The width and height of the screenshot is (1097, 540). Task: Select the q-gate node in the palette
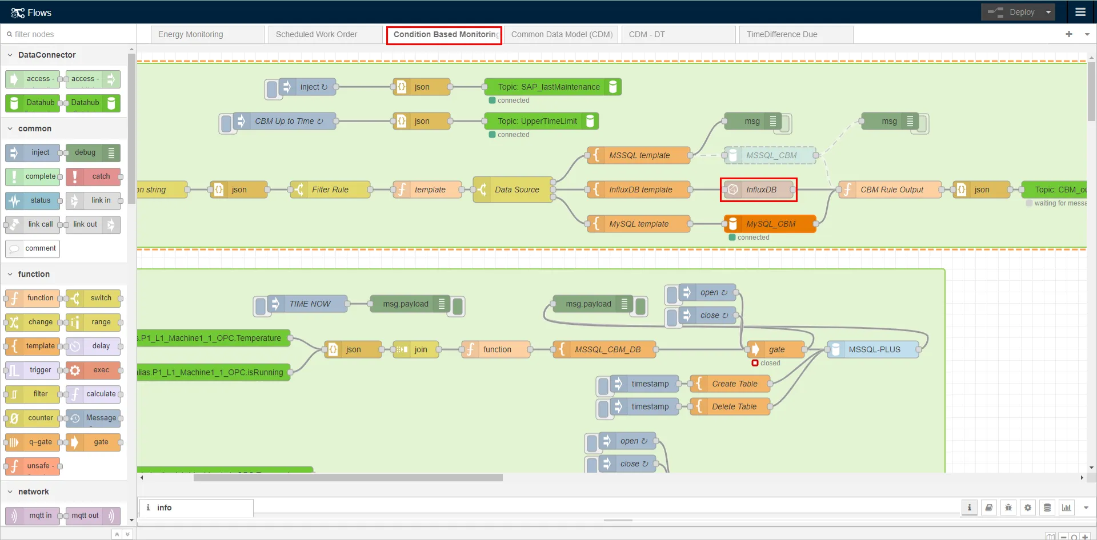[x=33, y=442]
